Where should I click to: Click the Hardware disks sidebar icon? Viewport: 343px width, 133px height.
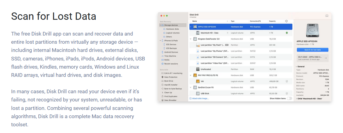pyautogui.click(x=164, y=29)
